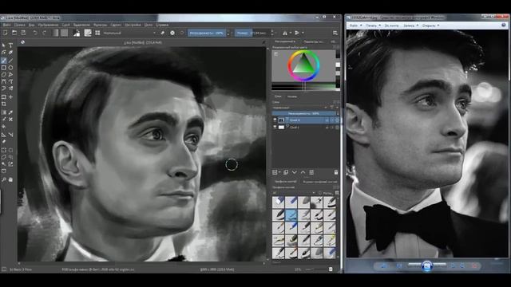Redo the last undone action
The width and height of the screenshot is (511, 287).
coord(44,33)
